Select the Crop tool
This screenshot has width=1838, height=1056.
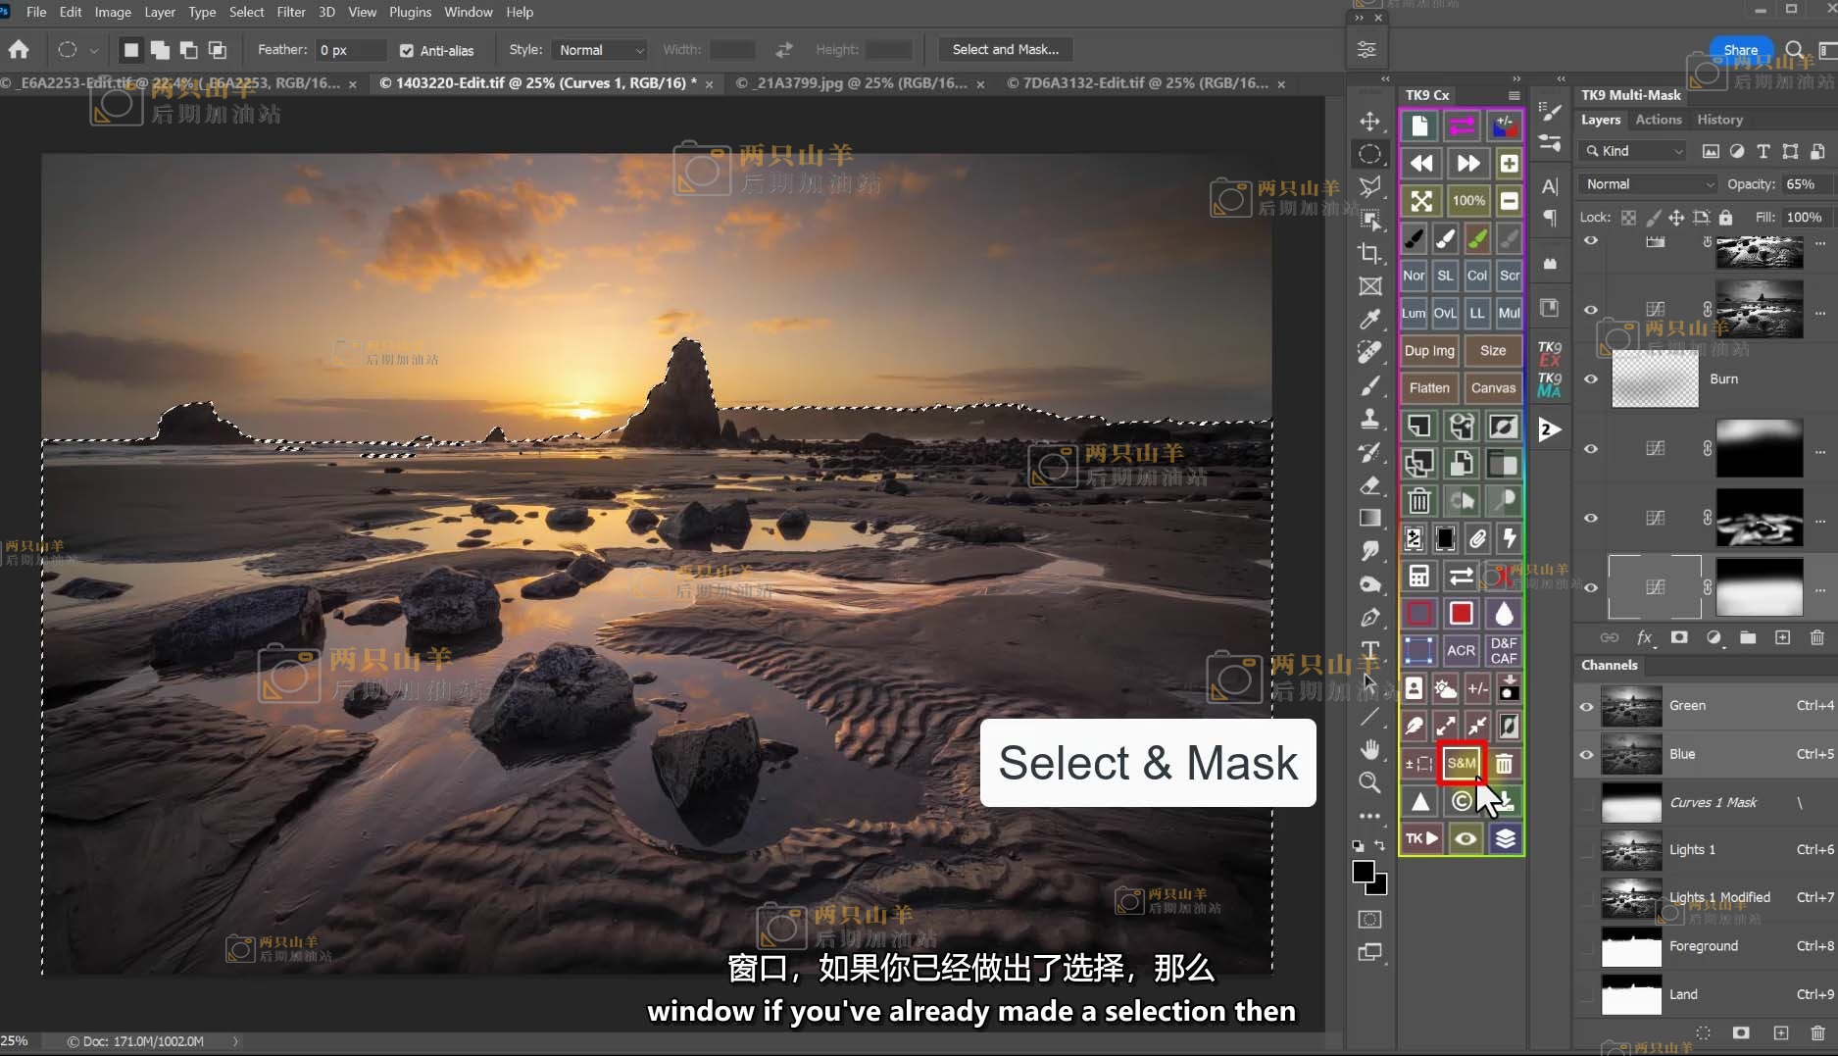point(1369,253)
